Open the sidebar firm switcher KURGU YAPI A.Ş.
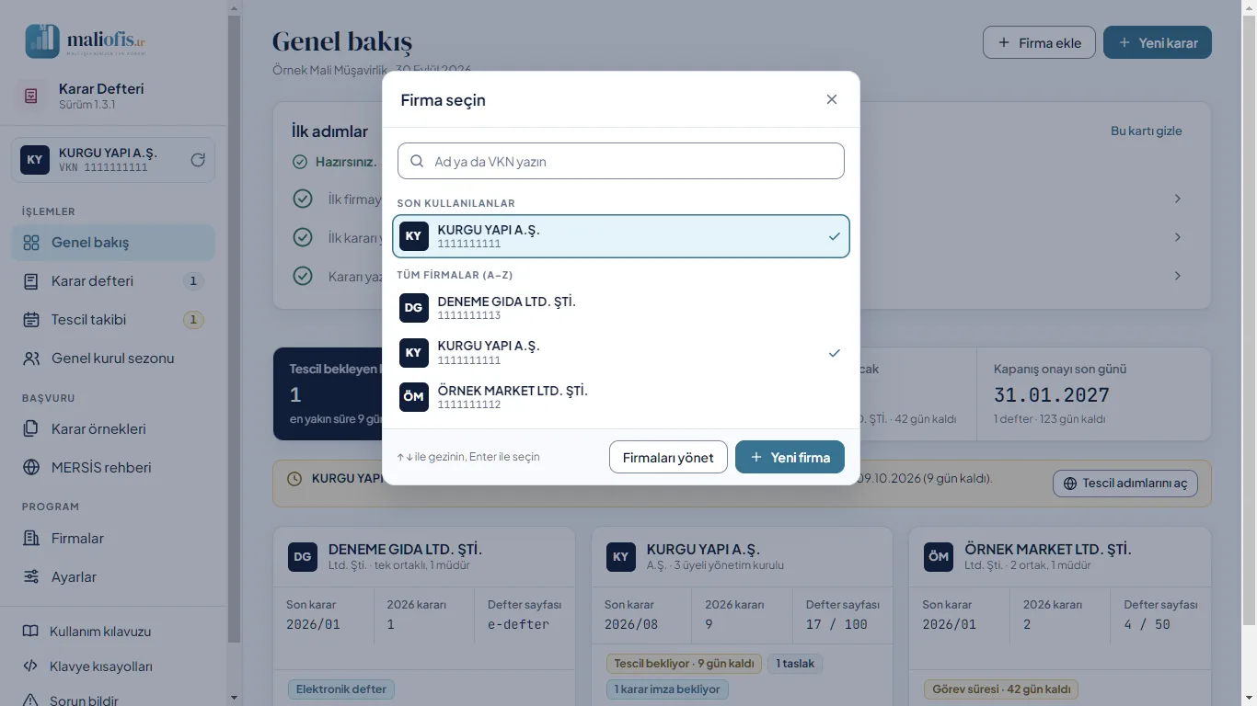Screen dimensions: 1257x706 (113, 160)
